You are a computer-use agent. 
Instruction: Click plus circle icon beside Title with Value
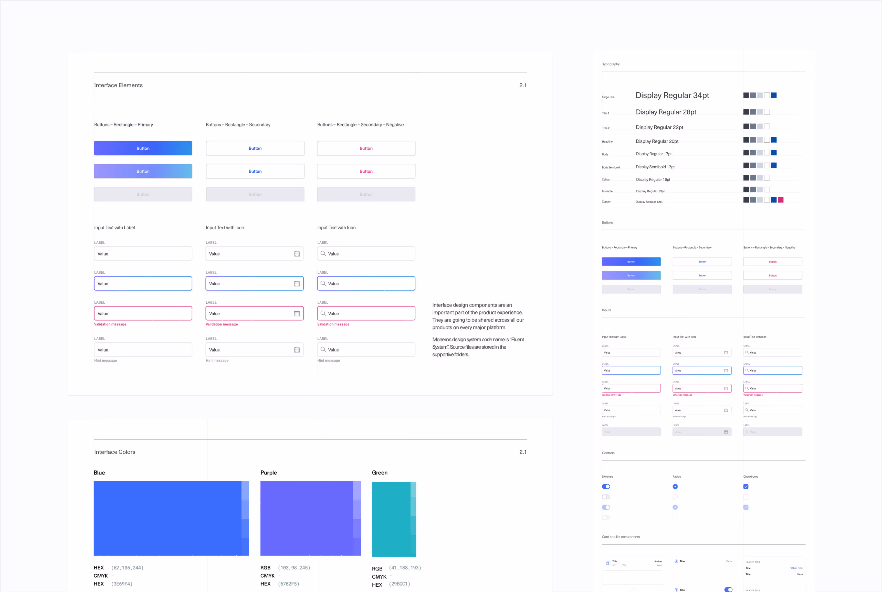(x=676, y=562)
